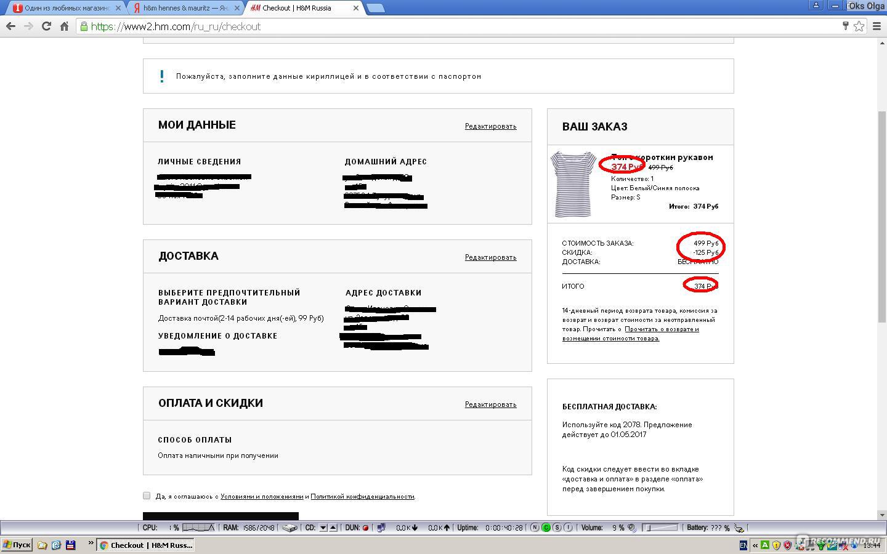Click the black order submit button
The image size is (887, 554).
(221, 516)
